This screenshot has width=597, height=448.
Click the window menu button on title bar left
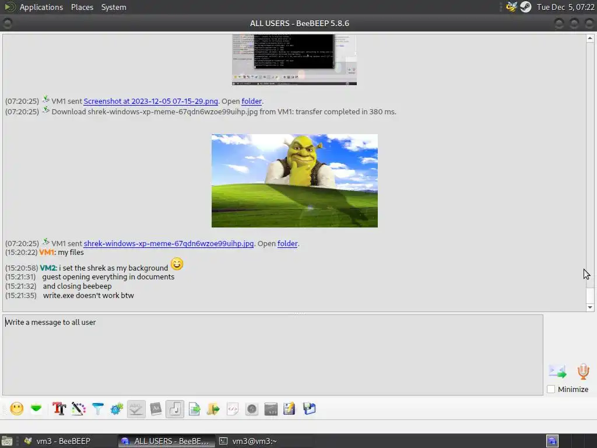point(8,23)
